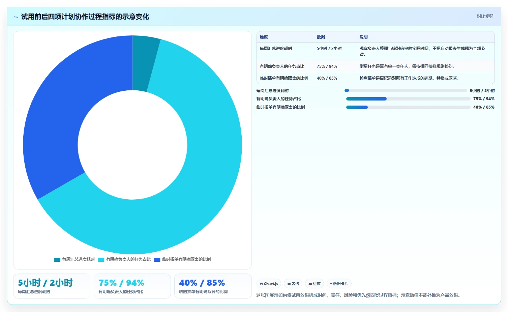This screenshot has height=312, width=508.
Task: Click the 每周汇总进度耗时 progress bar
Action: [x=406, y=90]
